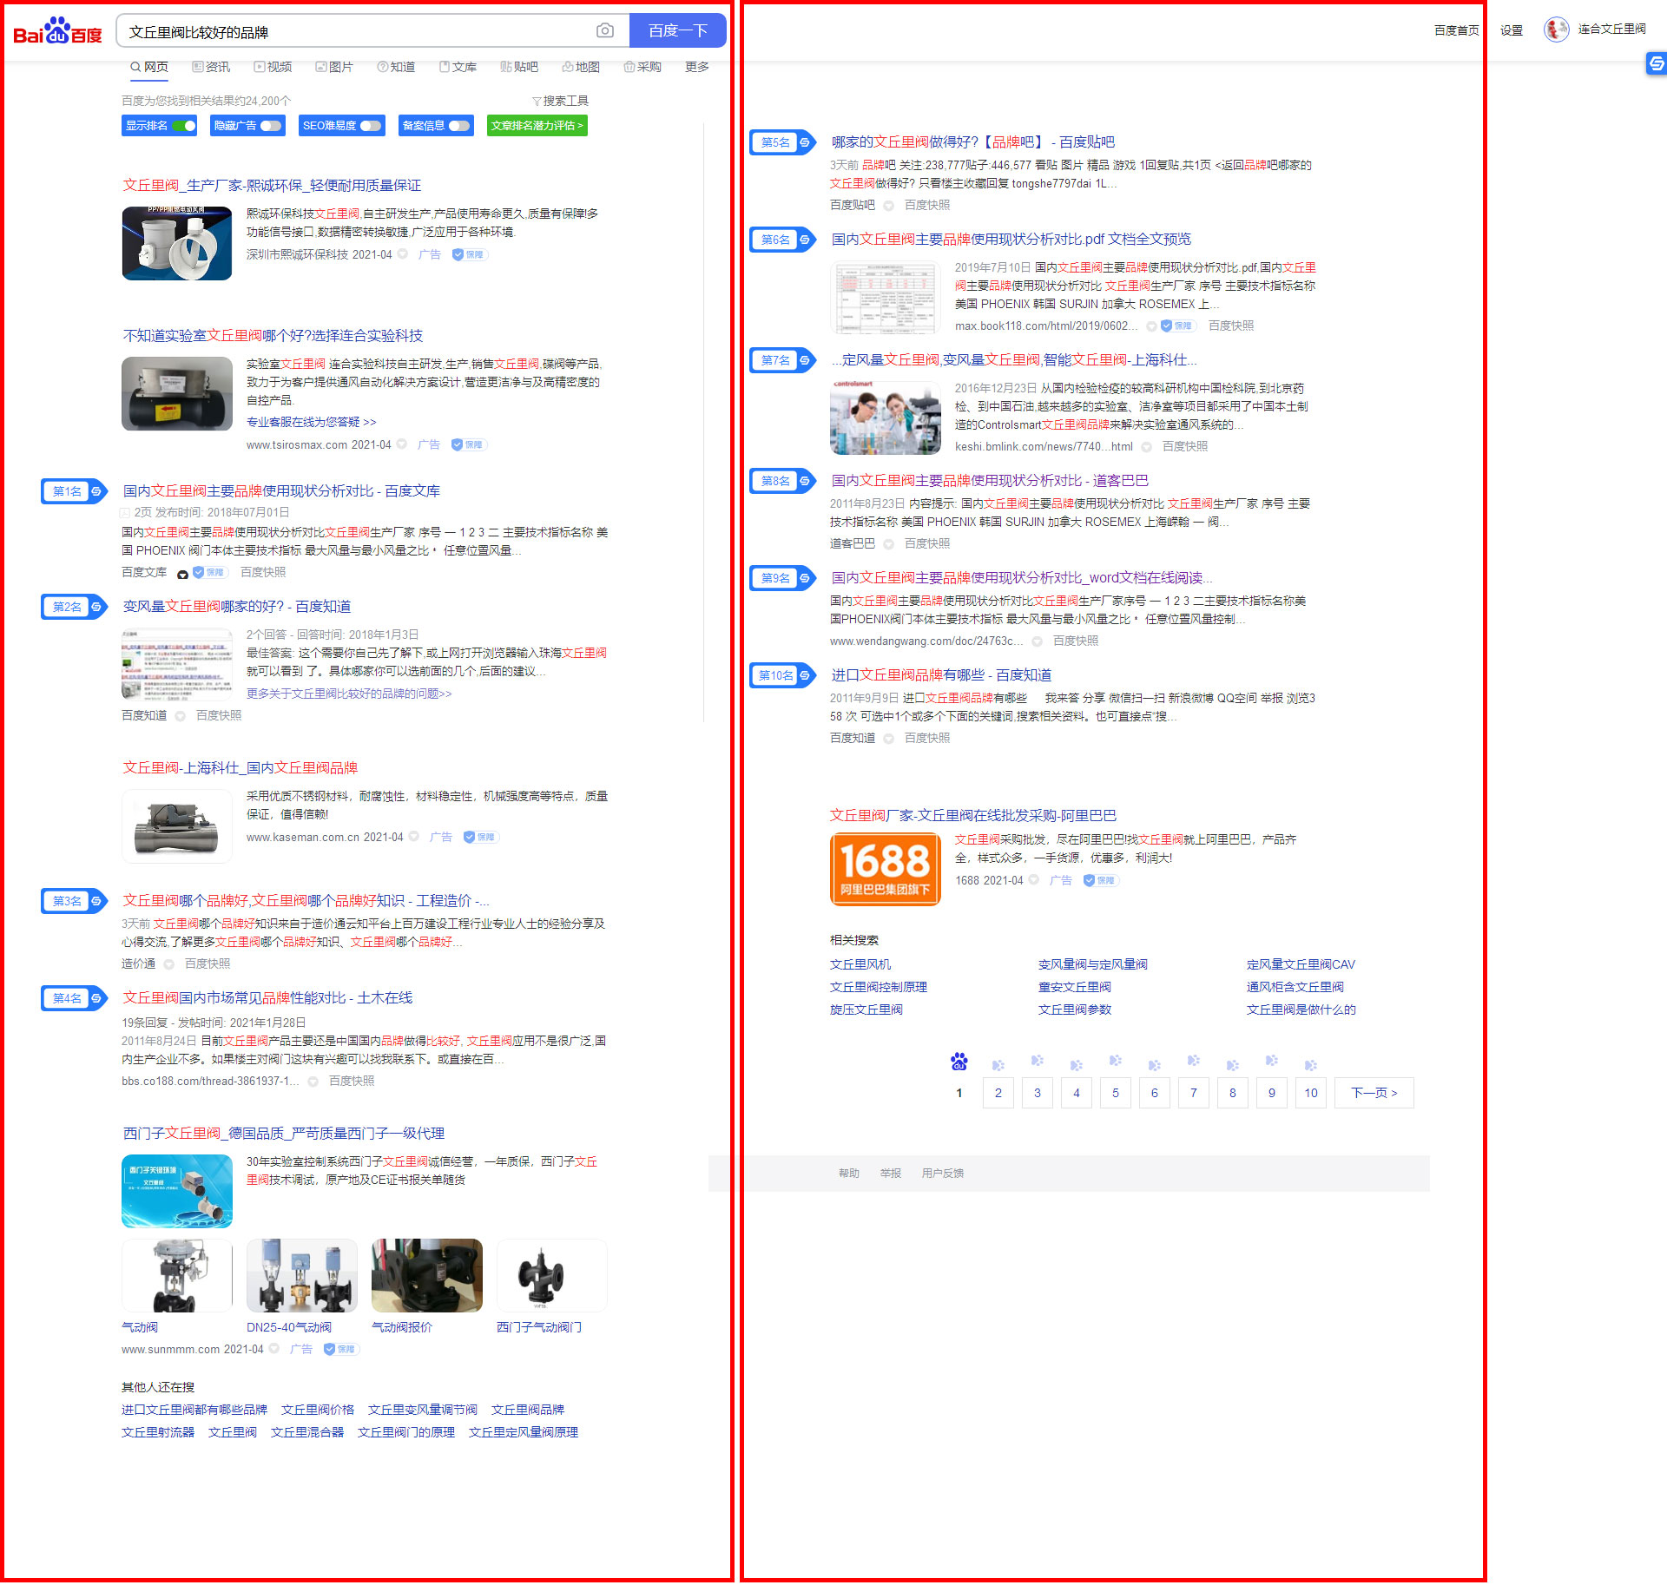Click rank icon beside 第10名 badge
The width and height of the screenshot is (1667, 1585).
[x=805, y=675]
